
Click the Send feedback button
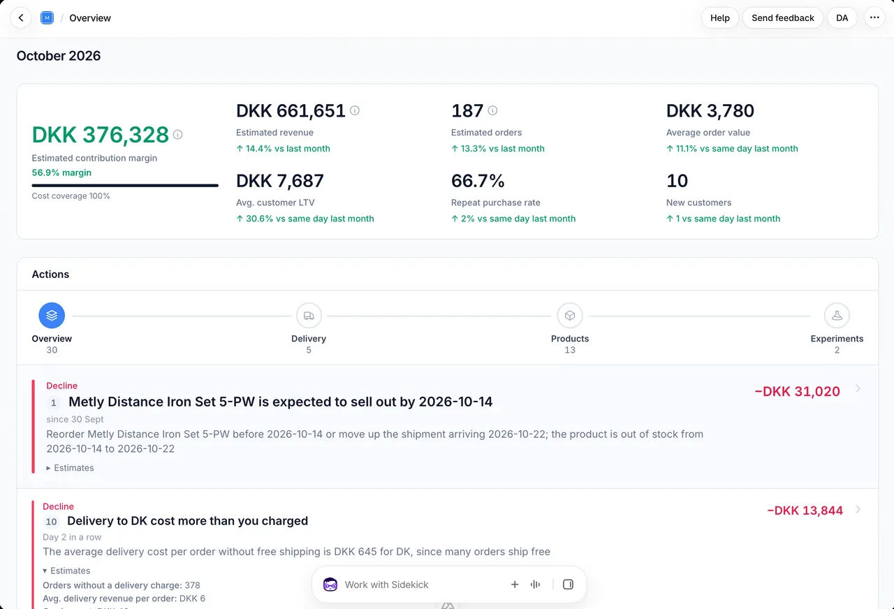(x=783, y=18)
